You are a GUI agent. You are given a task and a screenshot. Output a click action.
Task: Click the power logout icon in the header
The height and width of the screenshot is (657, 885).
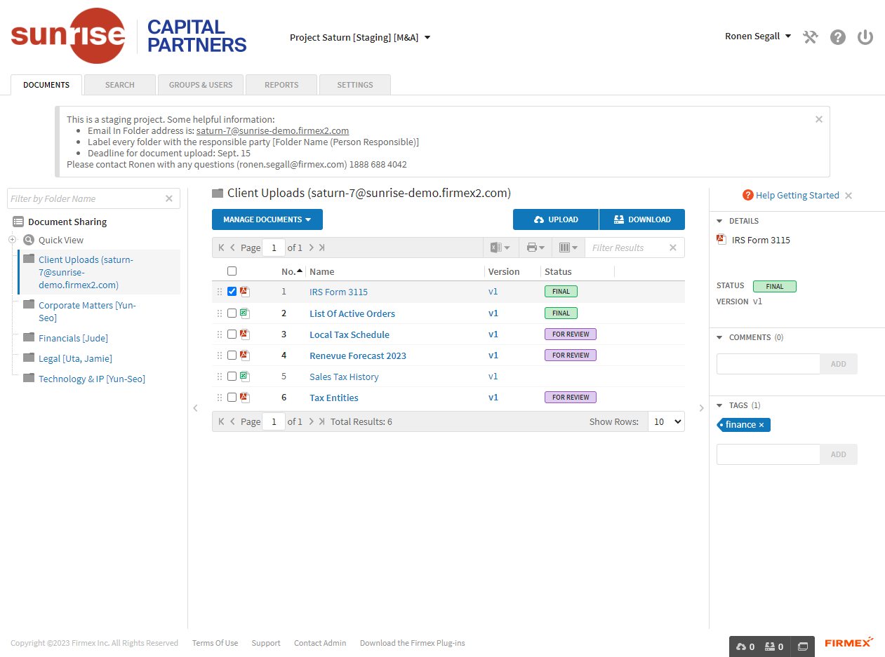click(x=865, y=36)
